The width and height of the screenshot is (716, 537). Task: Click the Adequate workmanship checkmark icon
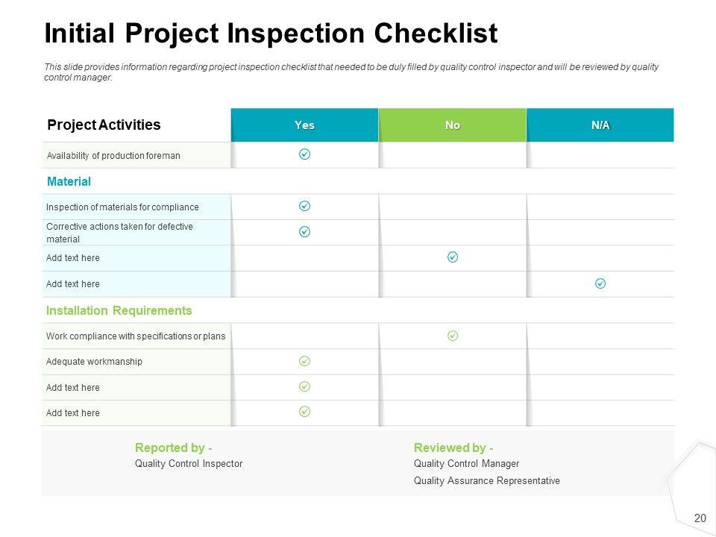[304, 361]
